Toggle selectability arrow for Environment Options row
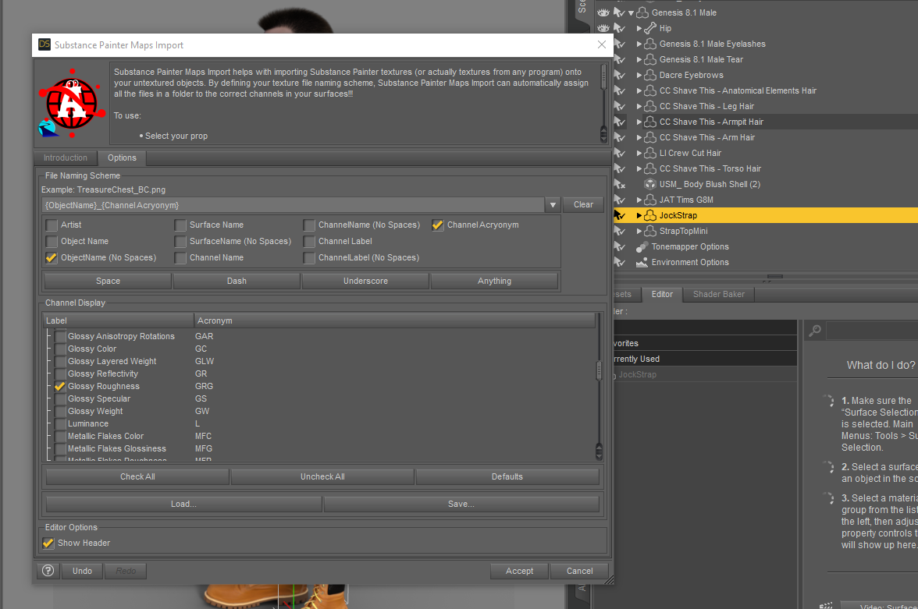Image resolution: width=918 pixels, height=609 pixels. [620, 262]
